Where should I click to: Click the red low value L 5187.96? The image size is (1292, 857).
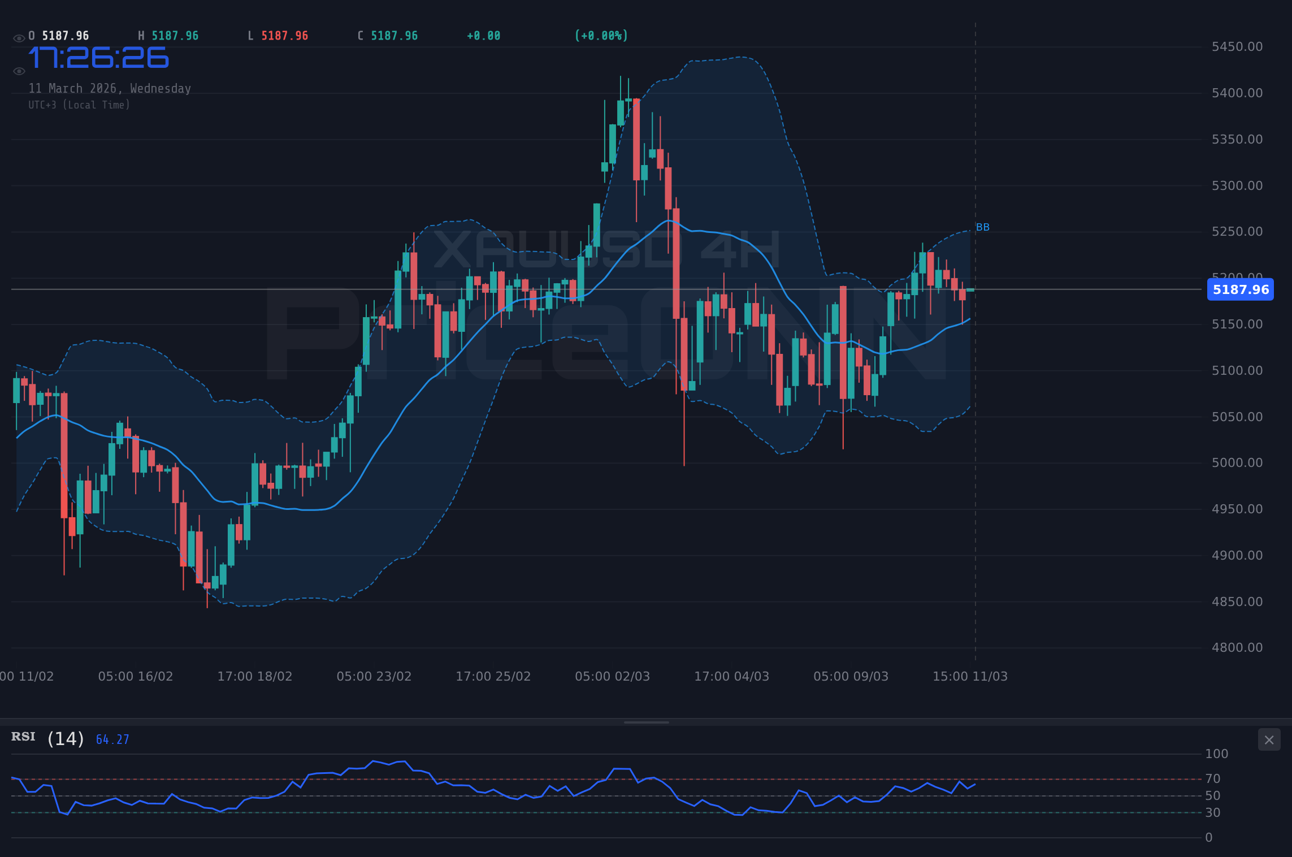278,35
